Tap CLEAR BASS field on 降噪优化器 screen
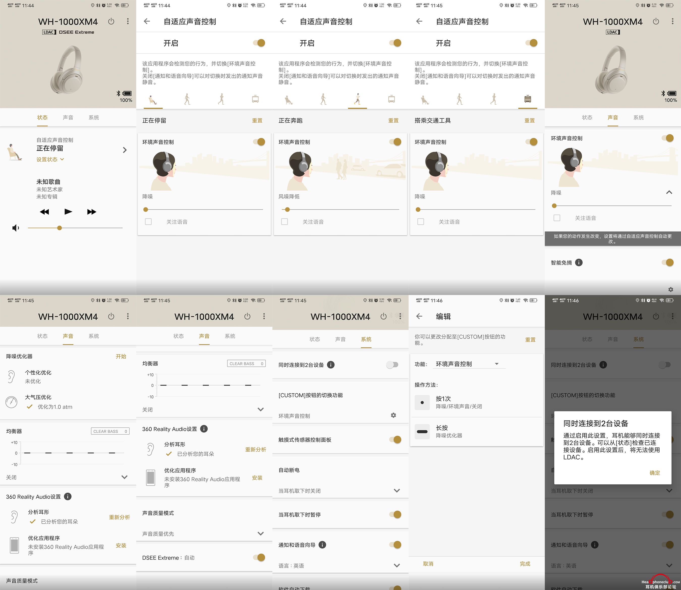681x590 pixels. tap(110, 431)
